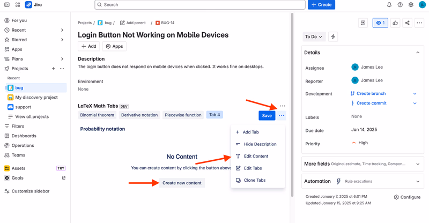This screenshot has height=223, width=429.
Task: Open the settings gear in the header
Action: [x=411, y=5]
